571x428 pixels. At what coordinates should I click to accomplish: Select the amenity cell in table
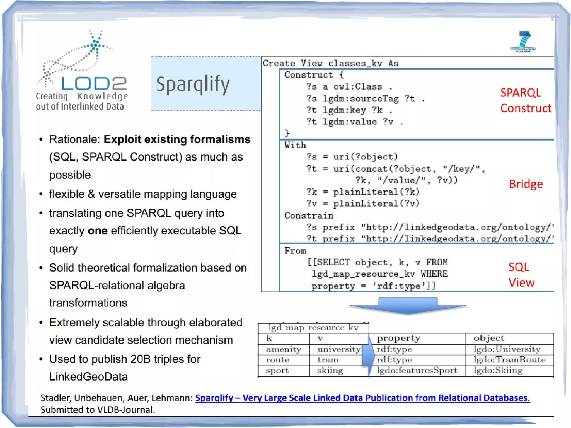click(x=284, y=349)
